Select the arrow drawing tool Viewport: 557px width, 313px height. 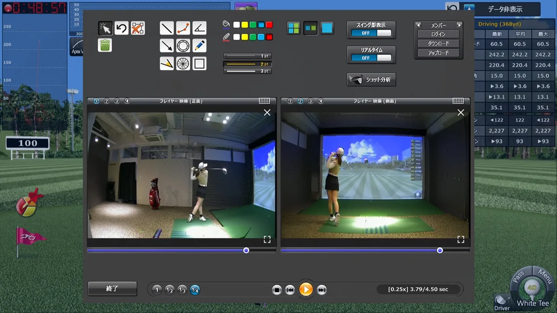click(167, 46)
